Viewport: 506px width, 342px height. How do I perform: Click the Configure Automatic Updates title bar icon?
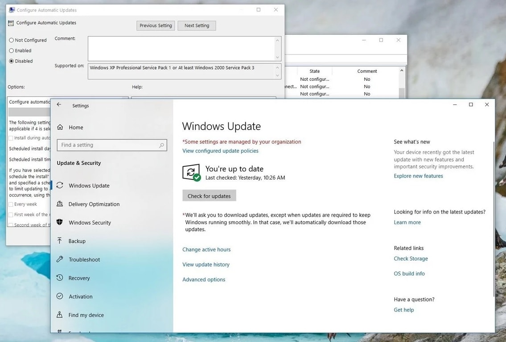pos(12,10)
